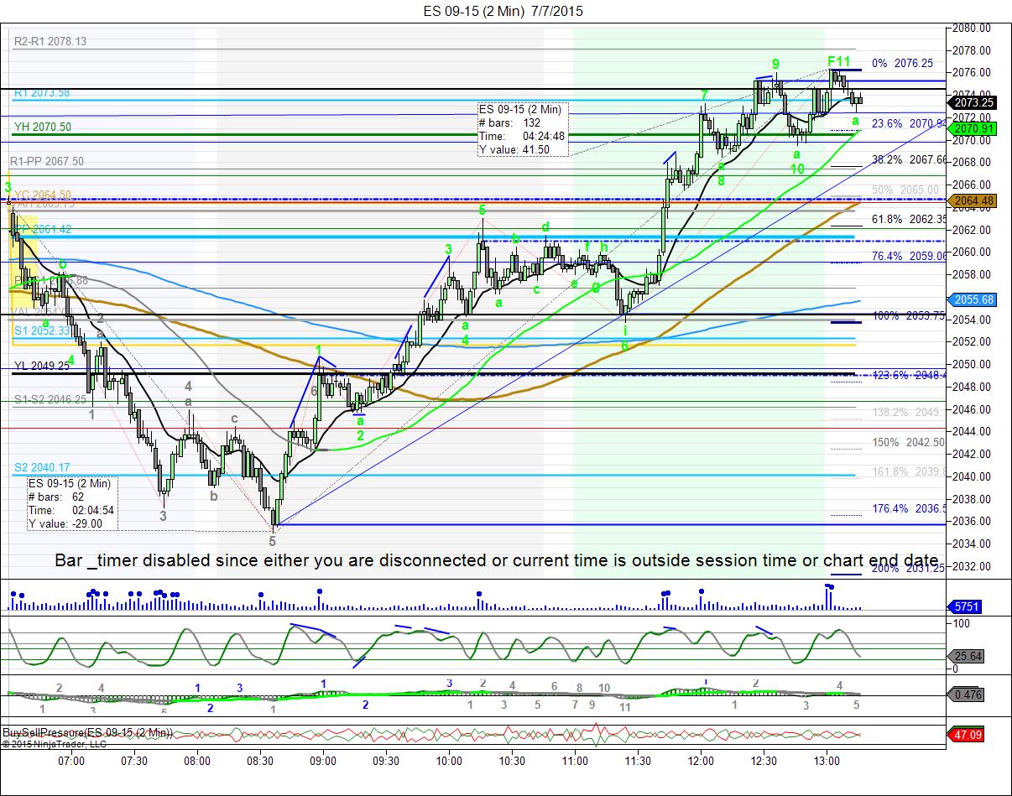The height and width of the screenshot is (796, 1012).
Task: Select the R2-R1 2078.13 pivot label
Action: click(x=50, y=40)
